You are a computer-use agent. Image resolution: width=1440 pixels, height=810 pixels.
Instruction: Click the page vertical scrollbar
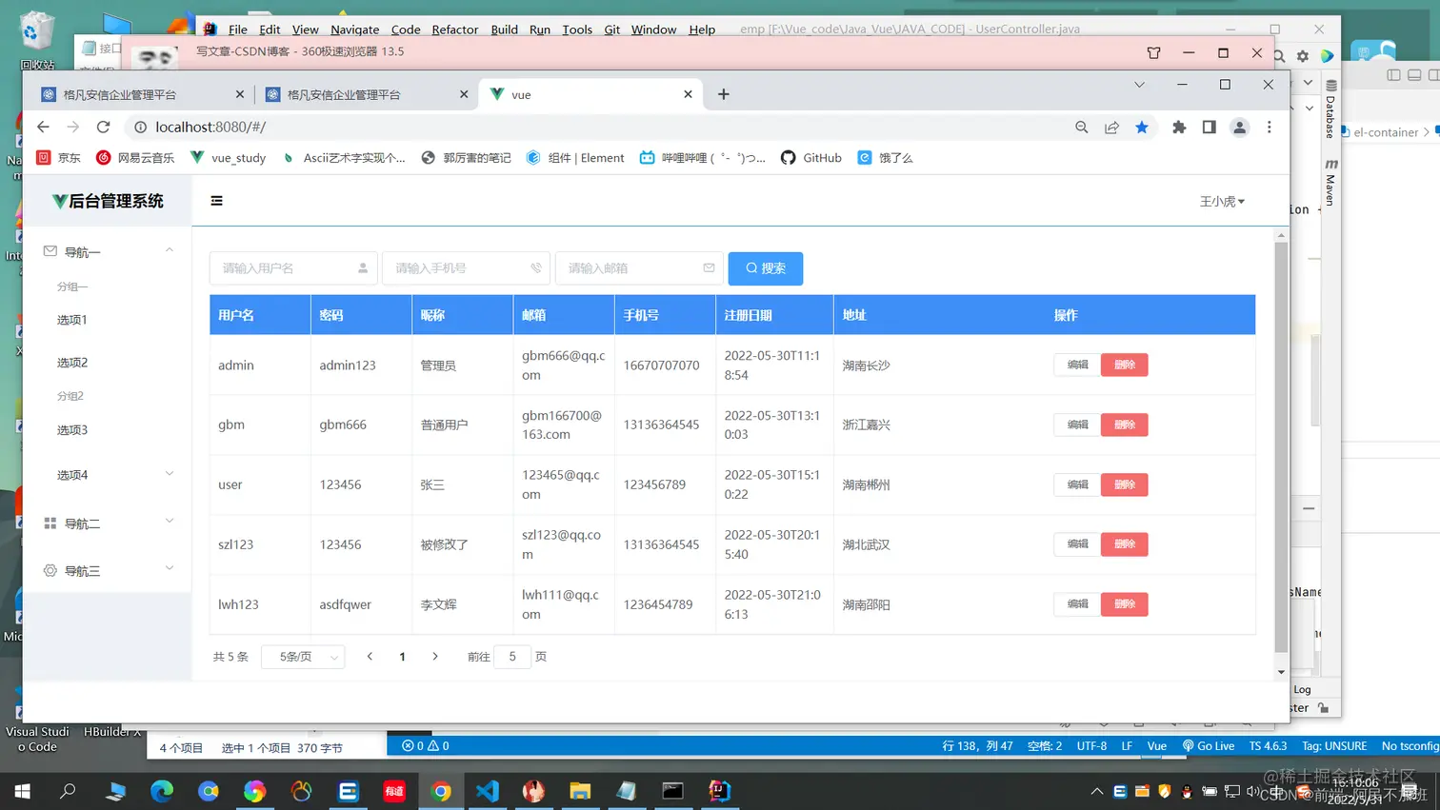click(x=1281, y=447)
